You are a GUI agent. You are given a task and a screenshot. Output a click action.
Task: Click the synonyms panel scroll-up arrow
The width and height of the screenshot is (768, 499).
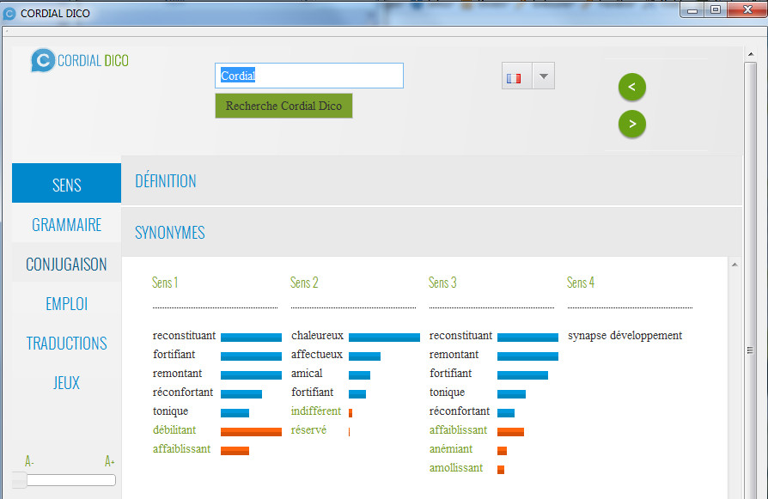coord(734,265)
